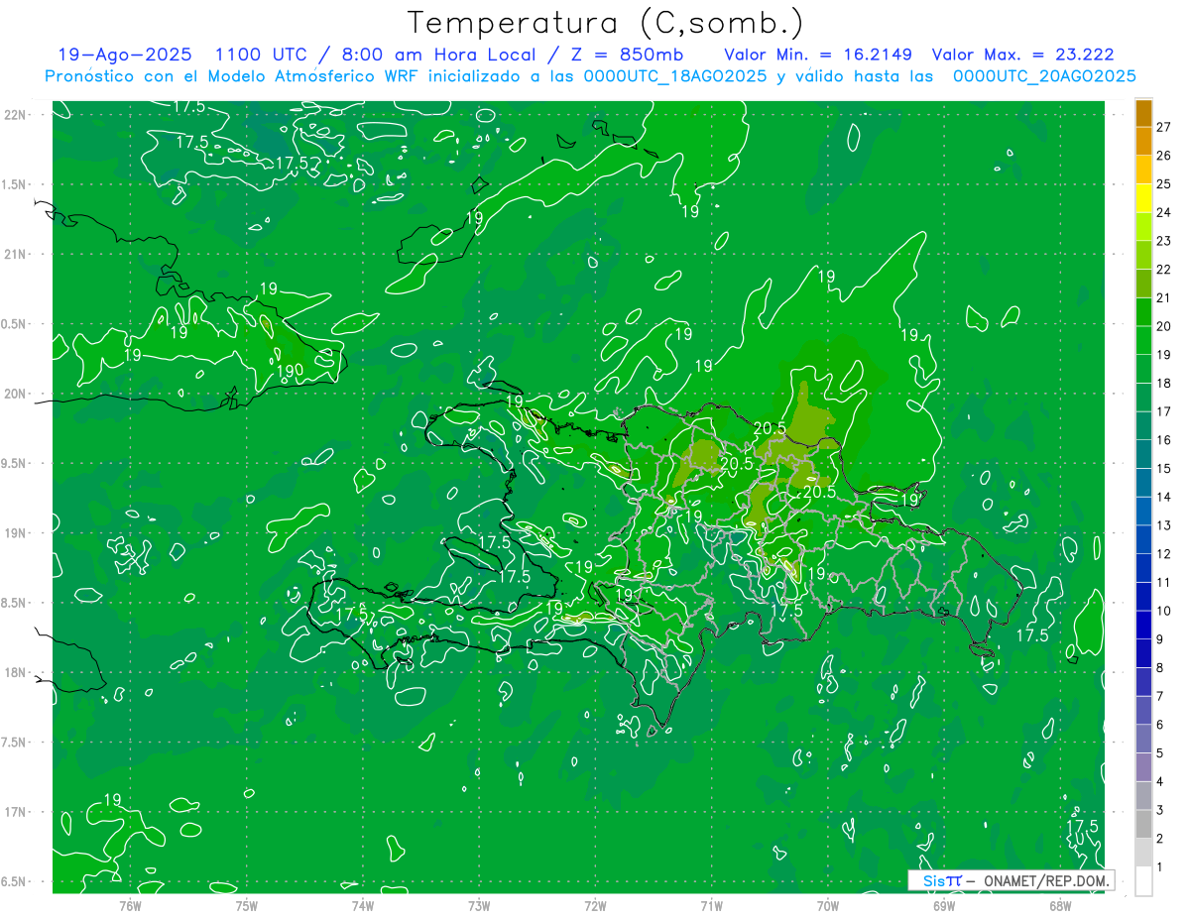Image resolution: width=1190 pixels, height=919 pixels.
Task: Click the '72W' longitude axis label
Action: [x=595, y=905]
